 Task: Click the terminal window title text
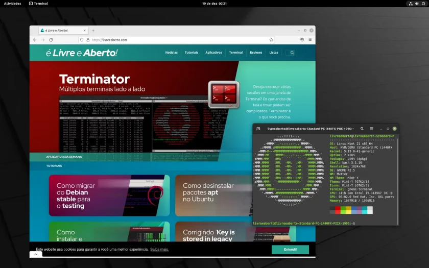311,129
